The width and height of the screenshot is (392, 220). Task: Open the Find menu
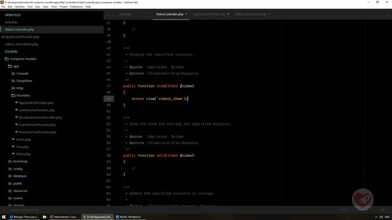(x=30, y=7)
